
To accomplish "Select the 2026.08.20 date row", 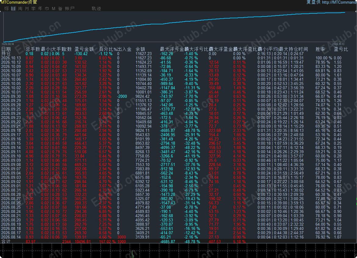I will [x=11, y=220].
